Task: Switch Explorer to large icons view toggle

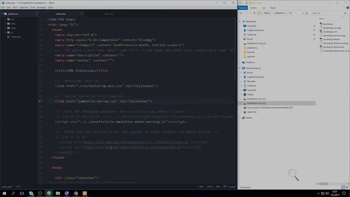Action: coord(347,187)
